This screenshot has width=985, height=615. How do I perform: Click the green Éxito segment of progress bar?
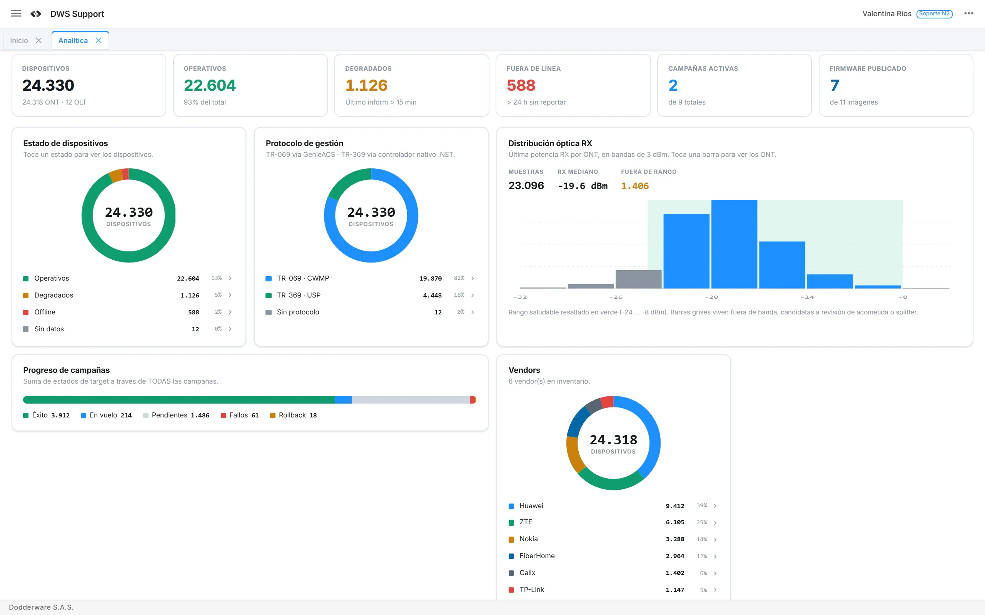click(179, 400)
